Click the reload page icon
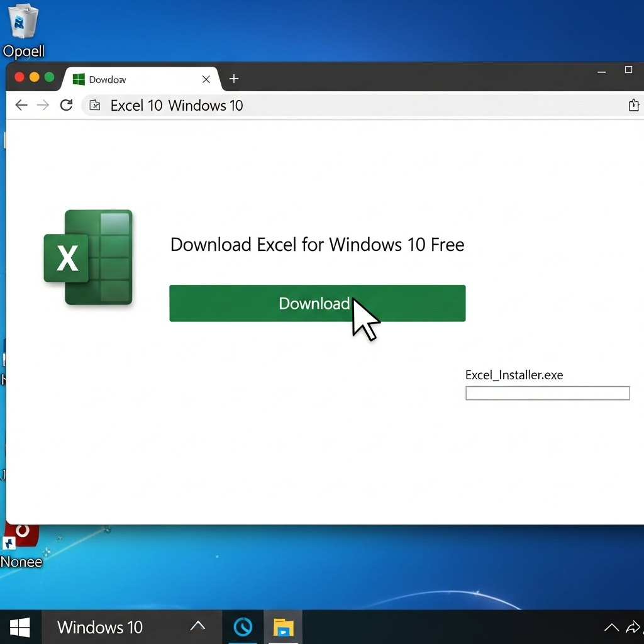Image resolution: width=644 pixels, height=644 pixels. 66,105
